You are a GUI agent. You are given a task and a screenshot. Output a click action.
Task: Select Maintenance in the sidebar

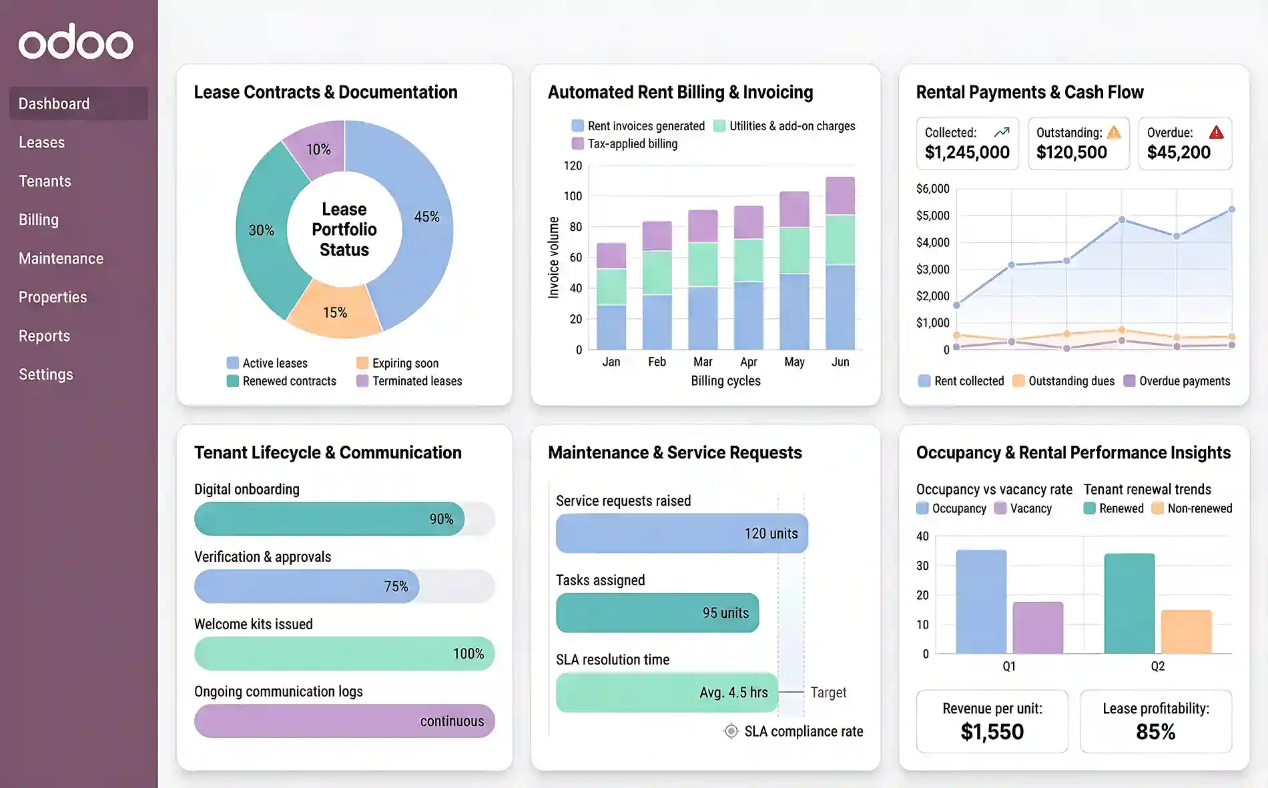[x=61, y=258]
